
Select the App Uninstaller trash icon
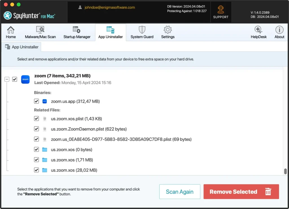pyautogui.click(x=110, y=30)
